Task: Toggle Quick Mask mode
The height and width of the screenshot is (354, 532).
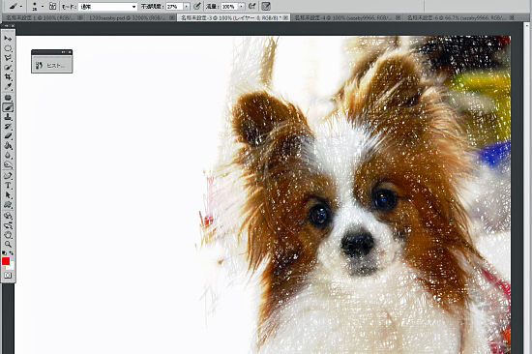Action: point(8,276)
